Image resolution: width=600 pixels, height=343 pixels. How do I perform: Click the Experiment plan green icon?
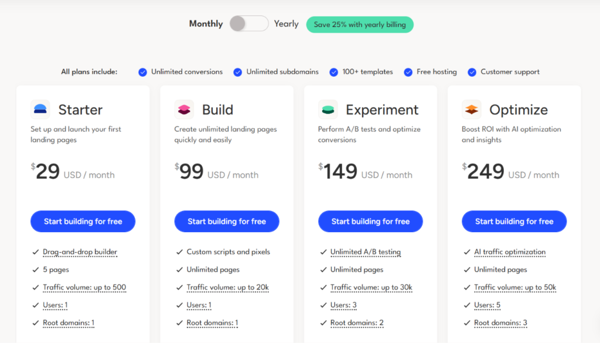pyautogui.click(x=328, y=110)
